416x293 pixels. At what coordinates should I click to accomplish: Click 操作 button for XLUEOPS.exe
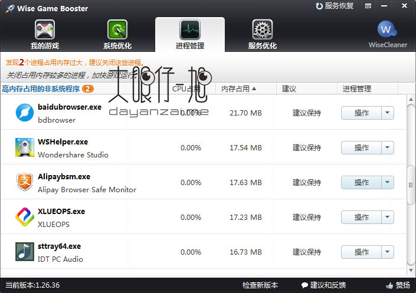click(x=361, y=217)
